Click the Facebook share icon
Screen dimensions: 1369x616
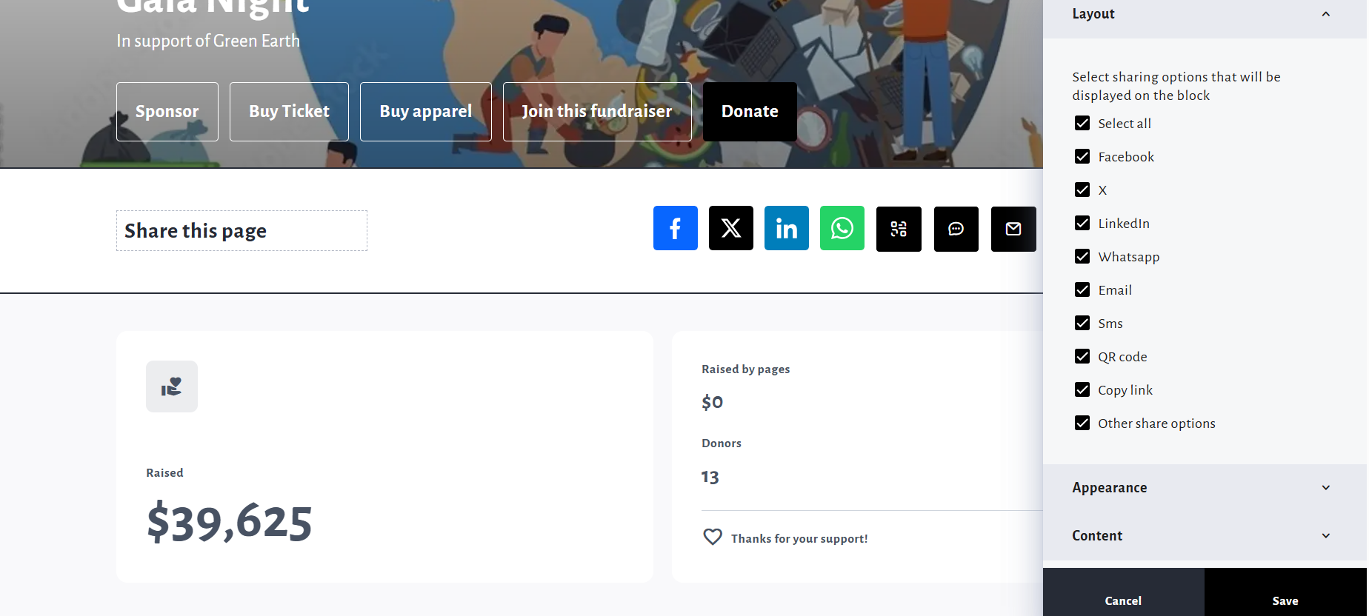point(675,228)
